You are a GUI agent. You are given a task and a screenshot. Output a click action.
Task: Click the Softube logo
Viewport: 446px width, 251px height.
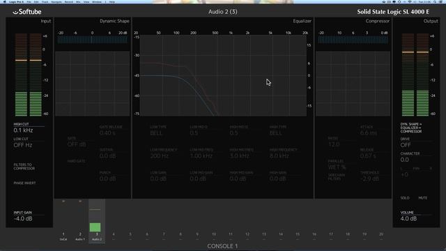(x=27, y=12)
